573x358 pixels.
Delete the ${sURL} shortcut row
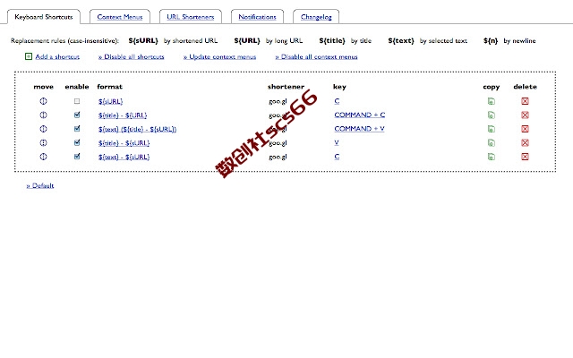click(x=526, y=101)
